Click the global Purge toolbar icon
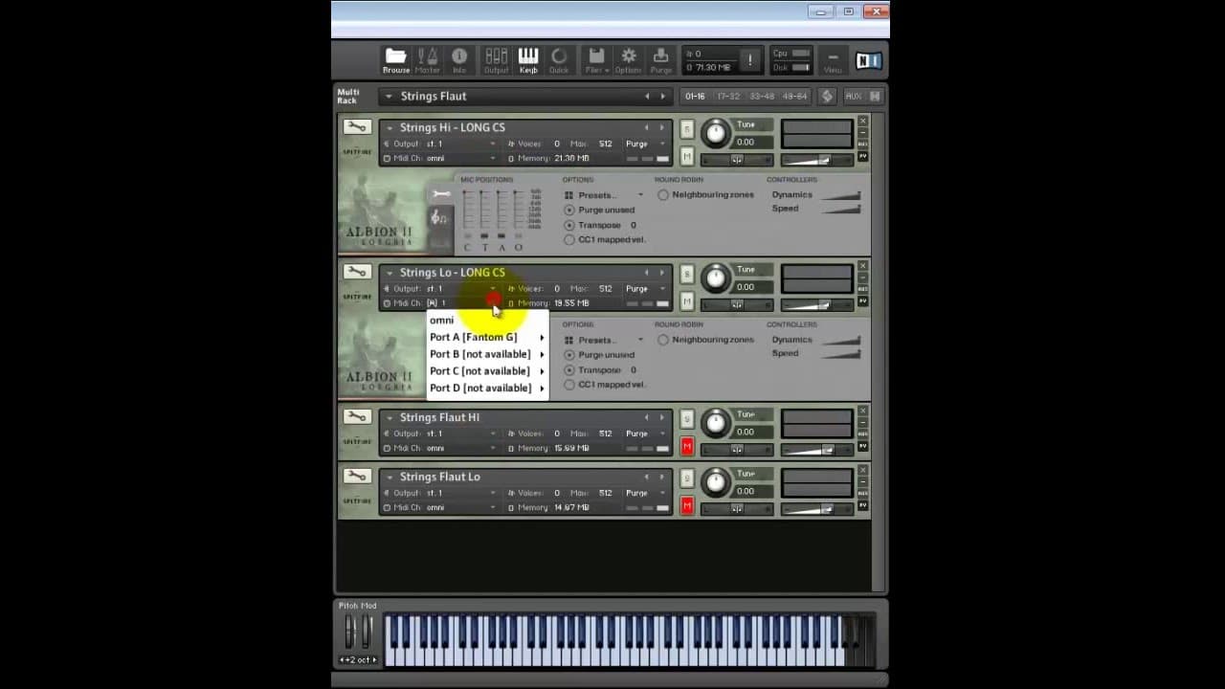 [x=661, y=60]
